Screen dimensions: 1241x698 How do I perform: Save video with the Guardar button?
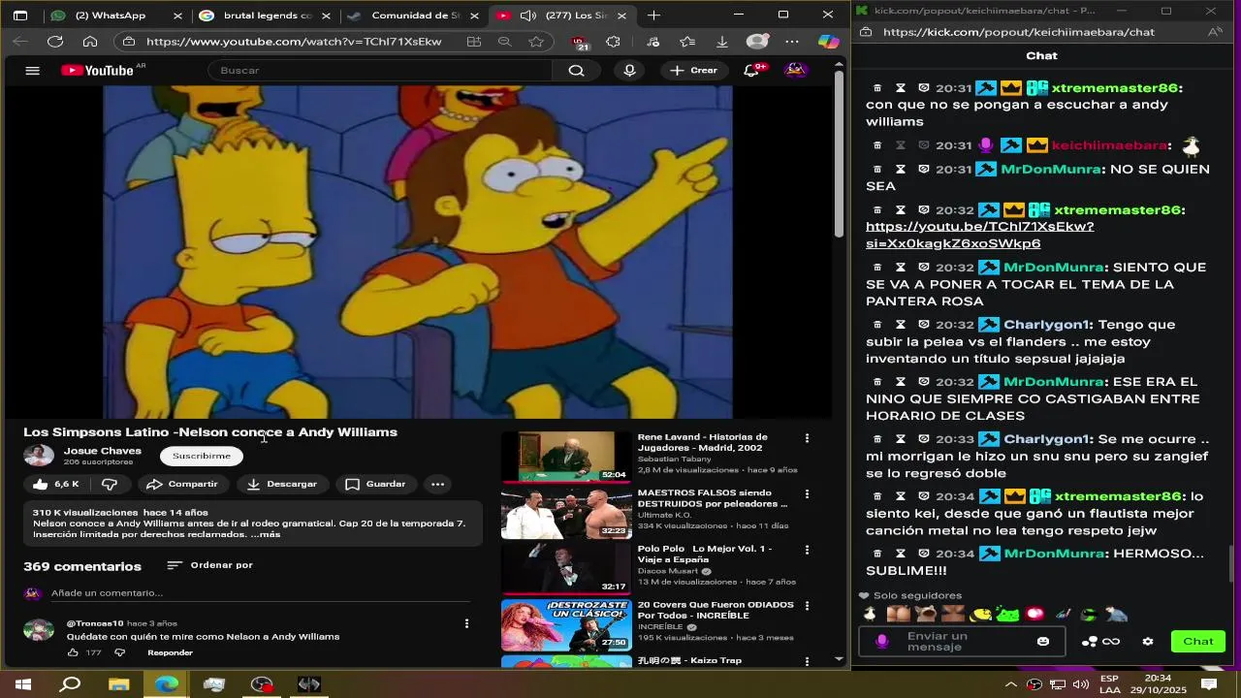[376, 484]
